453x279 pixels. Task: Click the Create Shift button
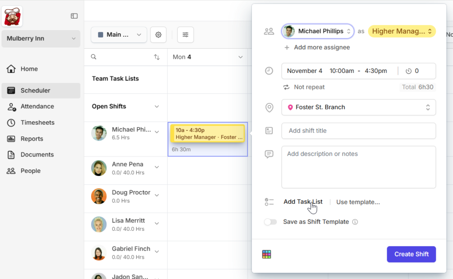[411, 254]
